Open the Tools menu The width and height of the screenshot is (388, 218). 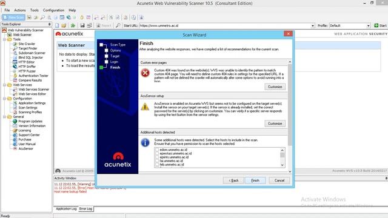(35, 10)
